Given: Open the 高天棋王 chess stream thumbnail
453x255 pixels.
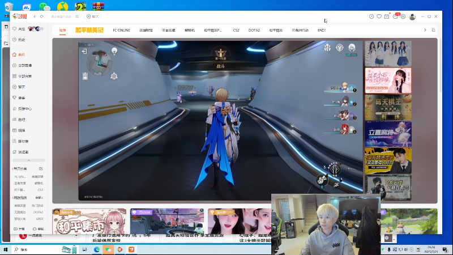Looking at the screenshot, I should 388,107.
